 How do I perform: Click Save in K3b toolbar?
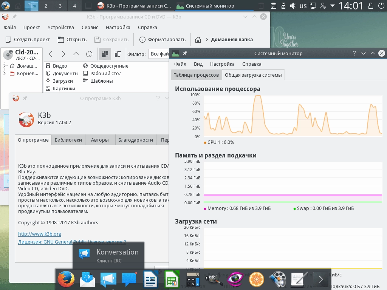point(111,39)
